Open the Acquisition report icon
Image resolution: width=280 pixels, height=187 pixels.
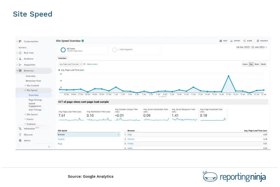point(19,65)
